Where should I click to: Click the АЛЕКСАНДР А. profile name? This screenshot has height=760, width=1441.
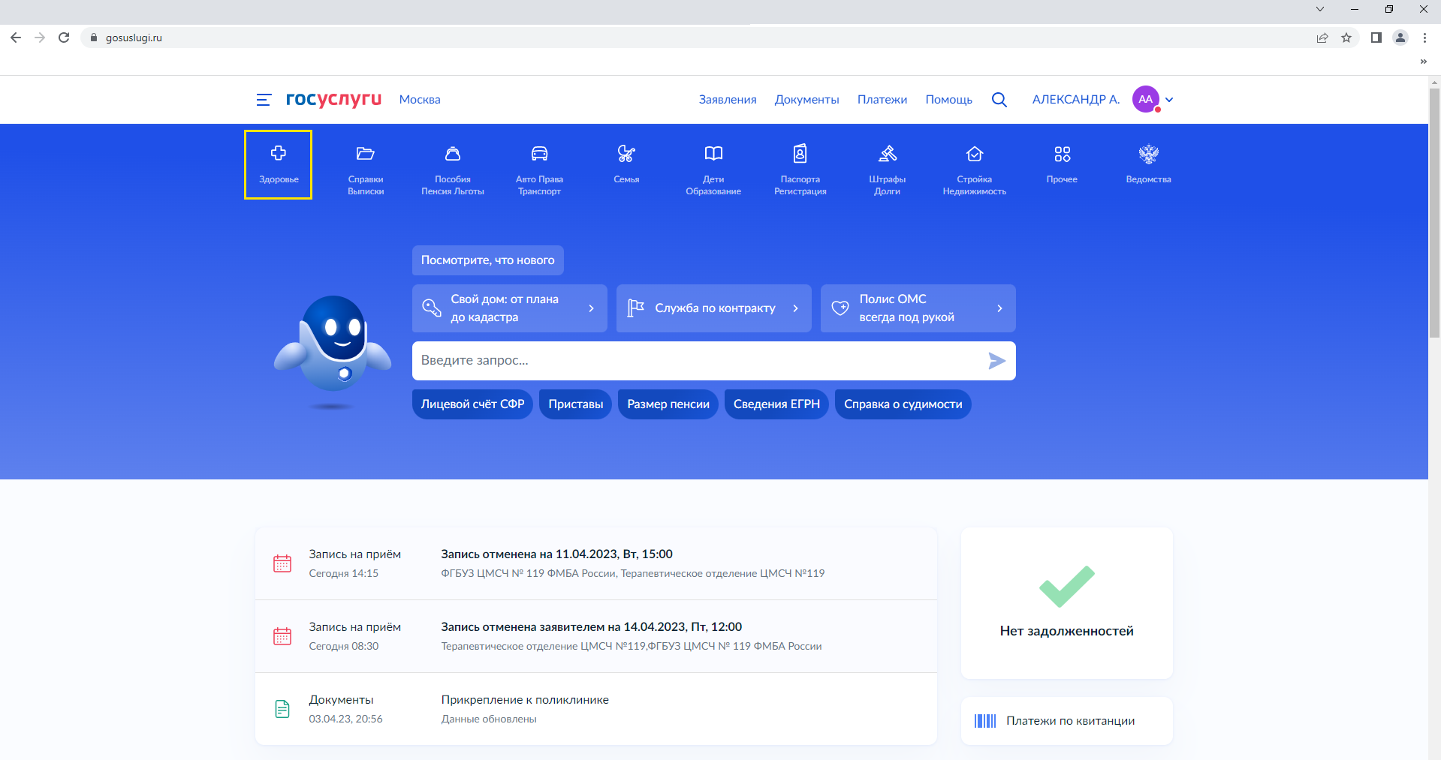click(x=1076, y=100)
